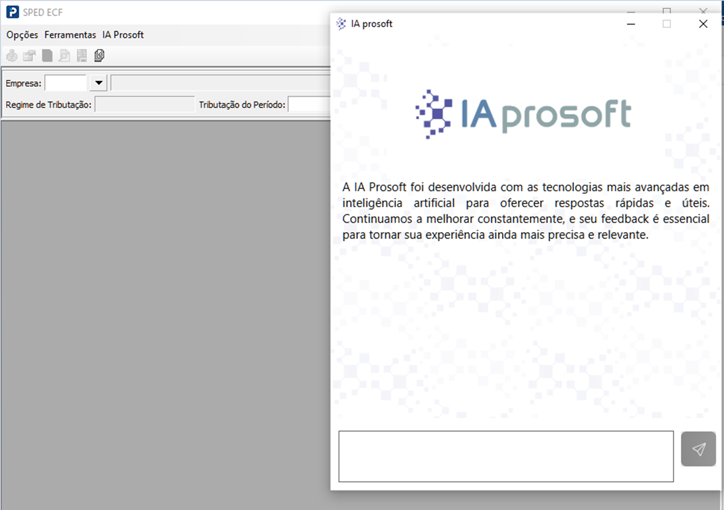Viewport: 724px width, 510px height.
Task: Click the greyed-out joystick-shaped toolbar icon
Action: pyautogui.click(x=12, y=56)
